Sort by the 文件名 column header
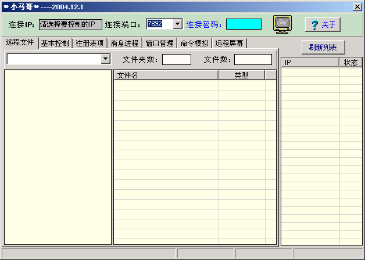365x260 pixels. pos(166,75)
